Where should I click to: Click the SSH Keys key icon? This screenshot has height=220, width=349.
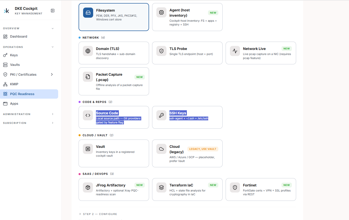pyautogui.click(x=161, y=115)
